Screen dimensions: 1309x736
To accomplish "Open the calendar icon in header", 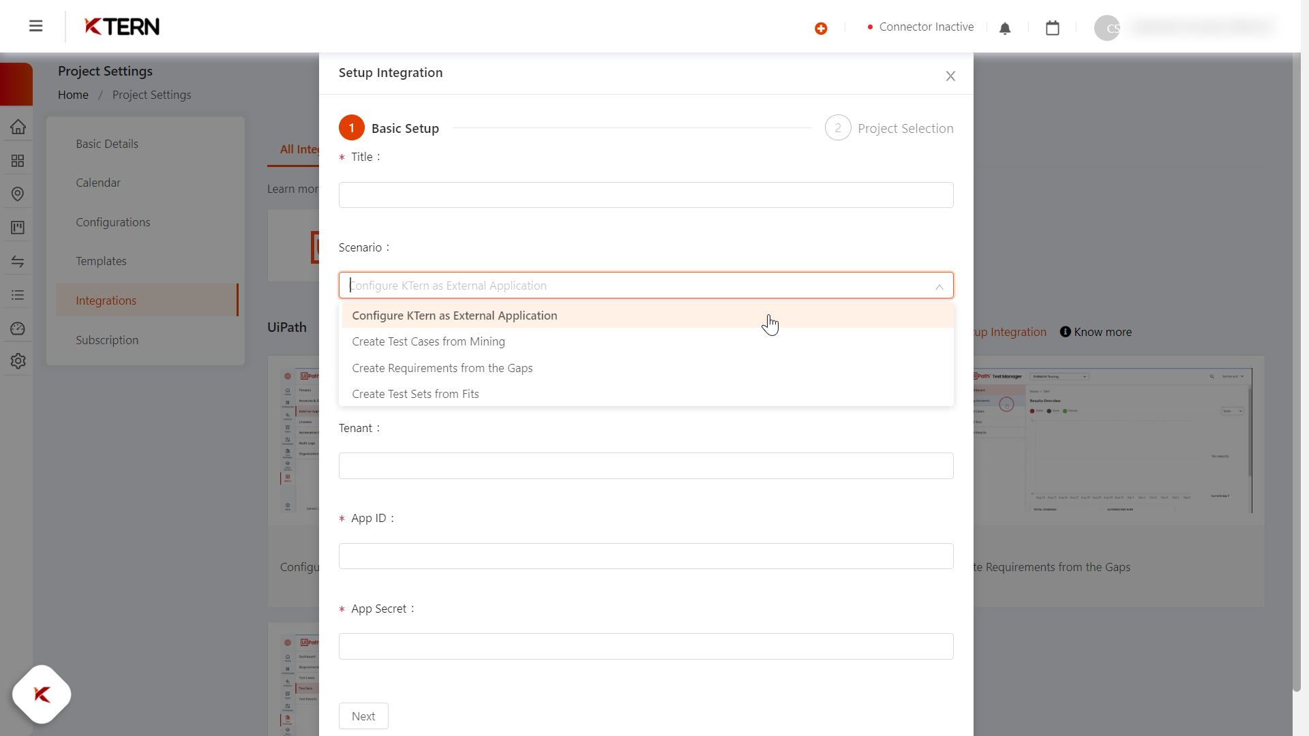I will coord(1053,28).
